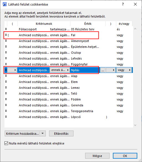Click reorder handle of Épületelem-helyet row
The height and width of the screenshot is (162, 142).
click(x=6, y=47)
